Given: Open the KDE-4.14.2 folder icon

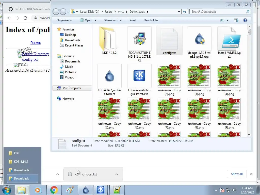Looking at the screenshot, I should tap(108, 39).
